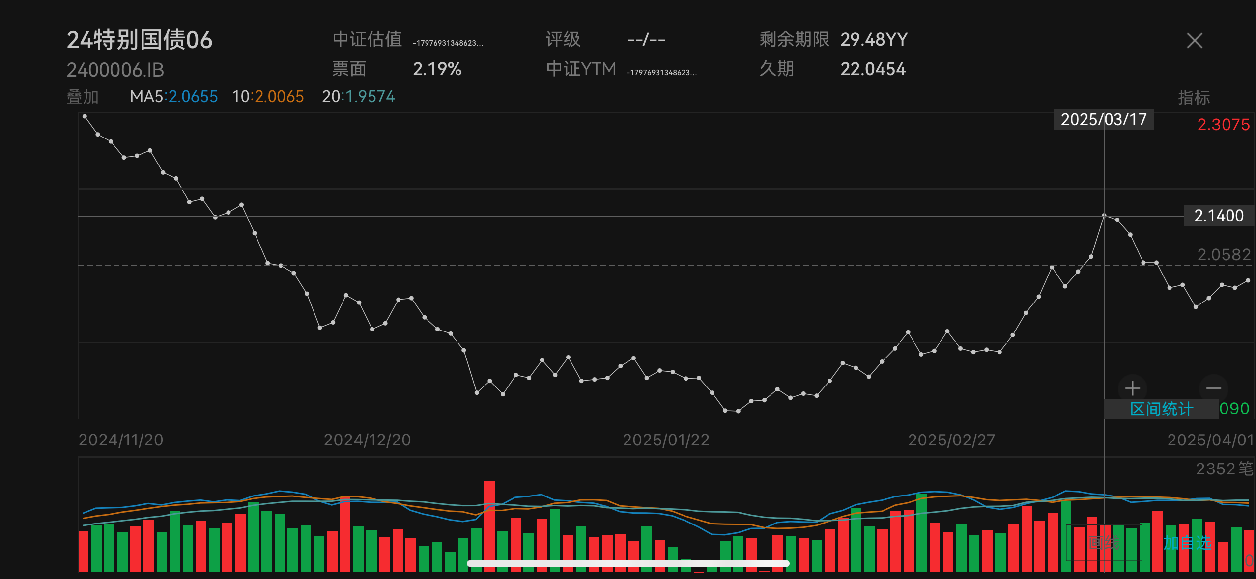Select the MA 20 1.9574 legend label

tap(358, 97)
